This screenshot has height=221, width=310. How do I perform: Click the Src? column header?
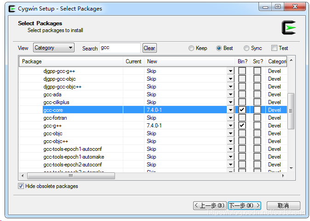click(x=258, y=61)
